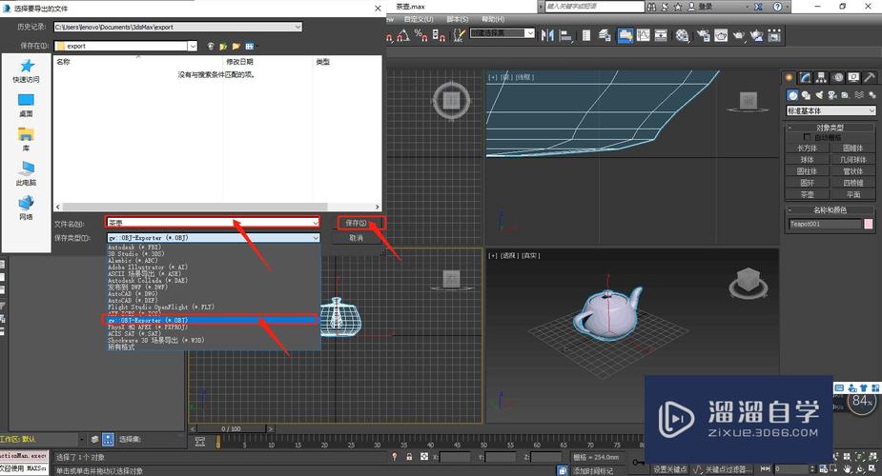
Task: Open the 历史记录 path dropdown
Action: tap(178, 27)
